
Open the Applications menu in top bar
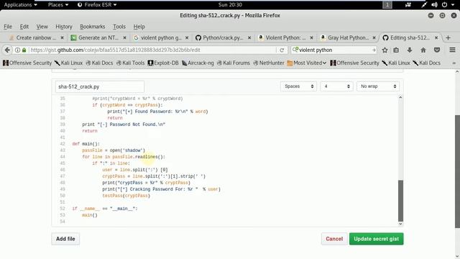(20, 5)
